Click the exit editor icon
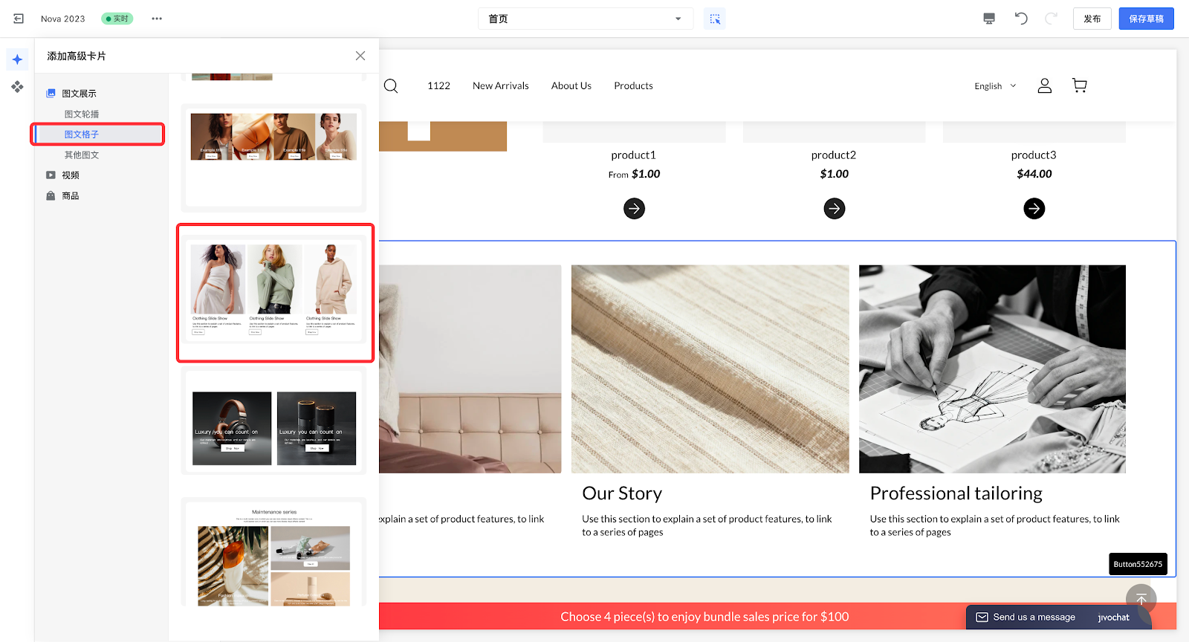Image resolution: width=1189 pixels, height=642 pixels. tap(19, 19)
